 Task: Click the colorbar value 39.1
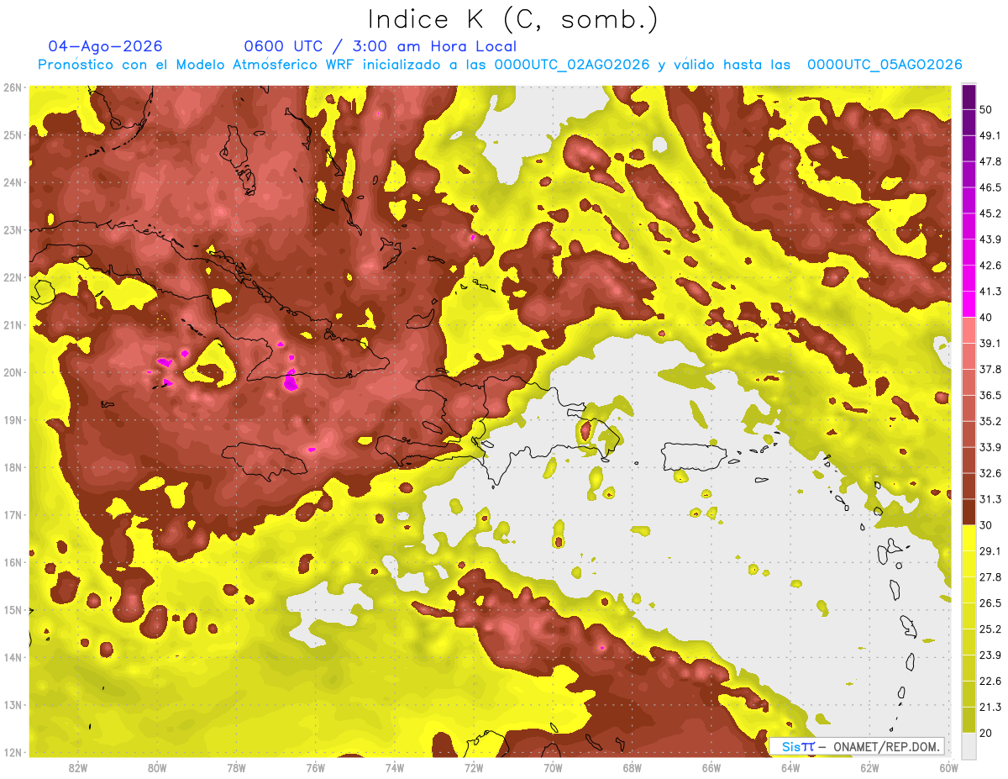tap(990, 343)
